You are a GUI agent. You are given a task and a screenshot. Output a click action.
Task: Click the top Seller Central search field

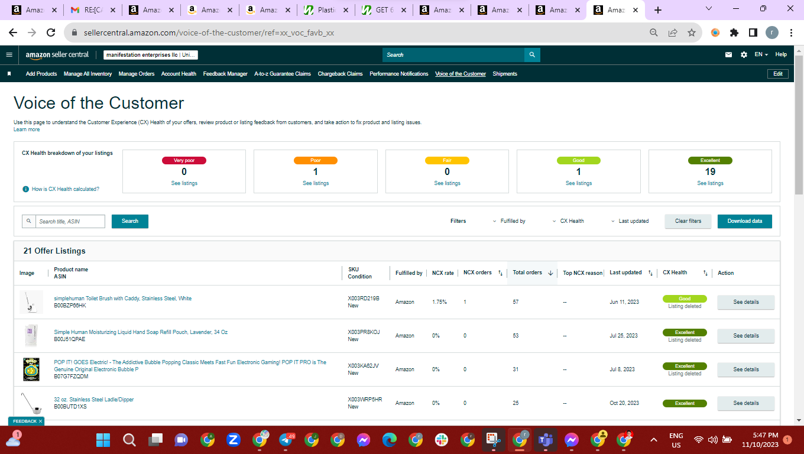pyautogui.click(x=453, y=55)
